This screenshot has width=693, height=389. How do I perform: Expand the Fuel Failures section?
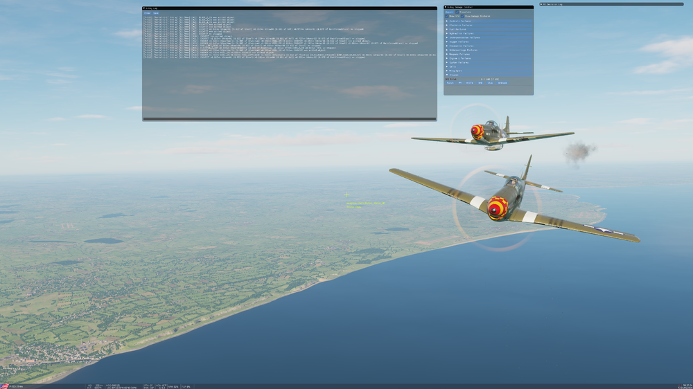click(489, 29)
